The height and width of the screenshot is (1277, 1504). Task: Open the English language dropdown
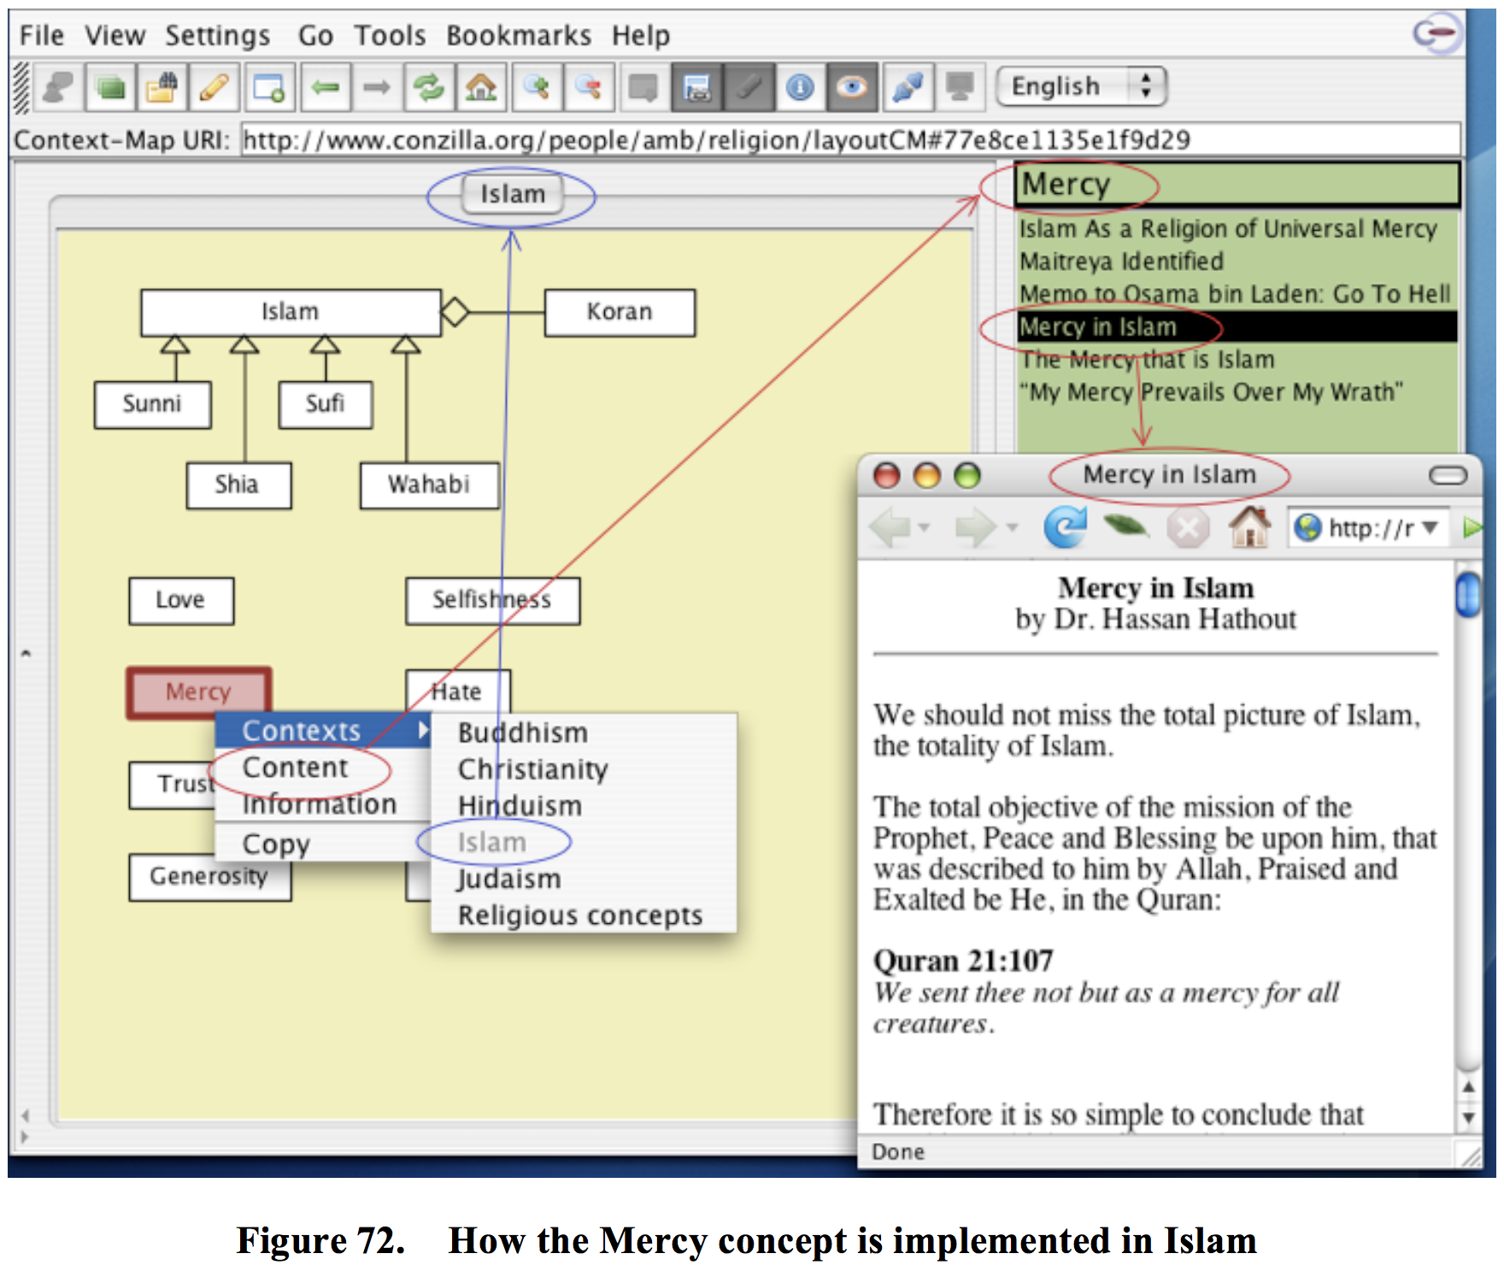tap(1081, 86)
